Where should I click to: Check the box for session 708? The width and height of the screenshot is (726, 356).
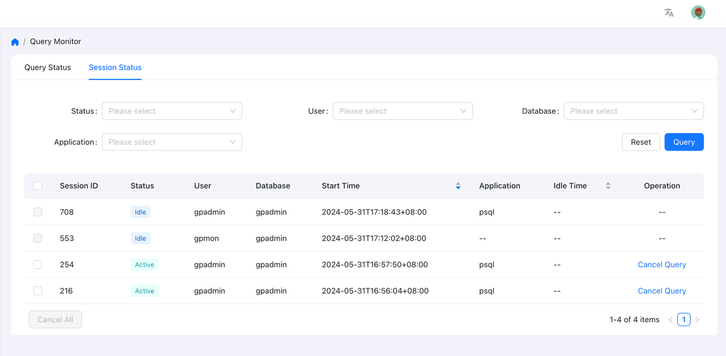coord(38,212)
